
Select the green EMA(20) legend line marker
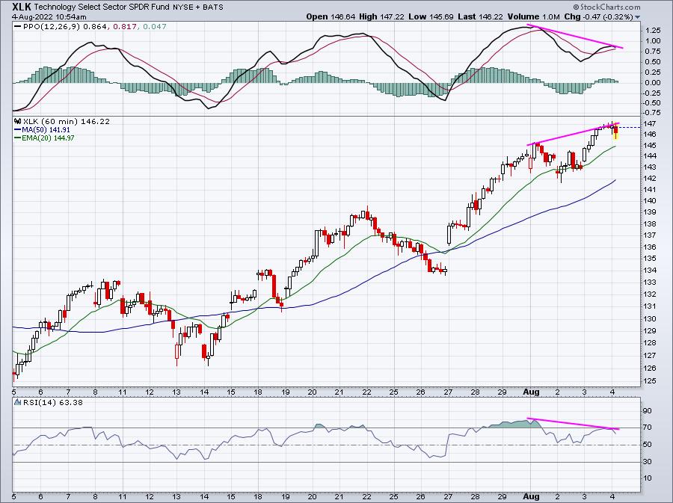tap(18, 138)
